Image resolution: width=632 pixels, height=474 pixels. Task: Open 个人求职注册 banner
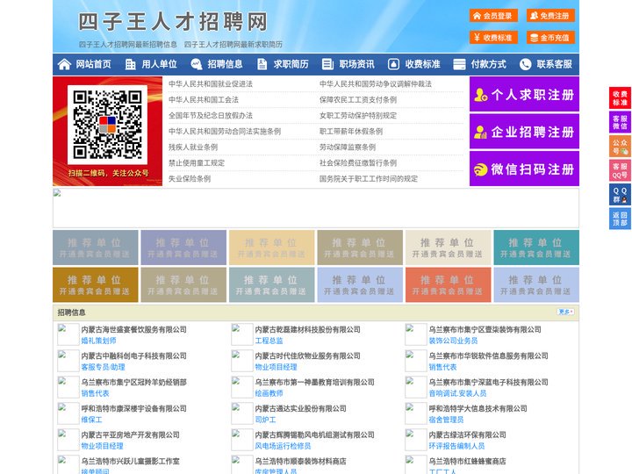(524, 94)
